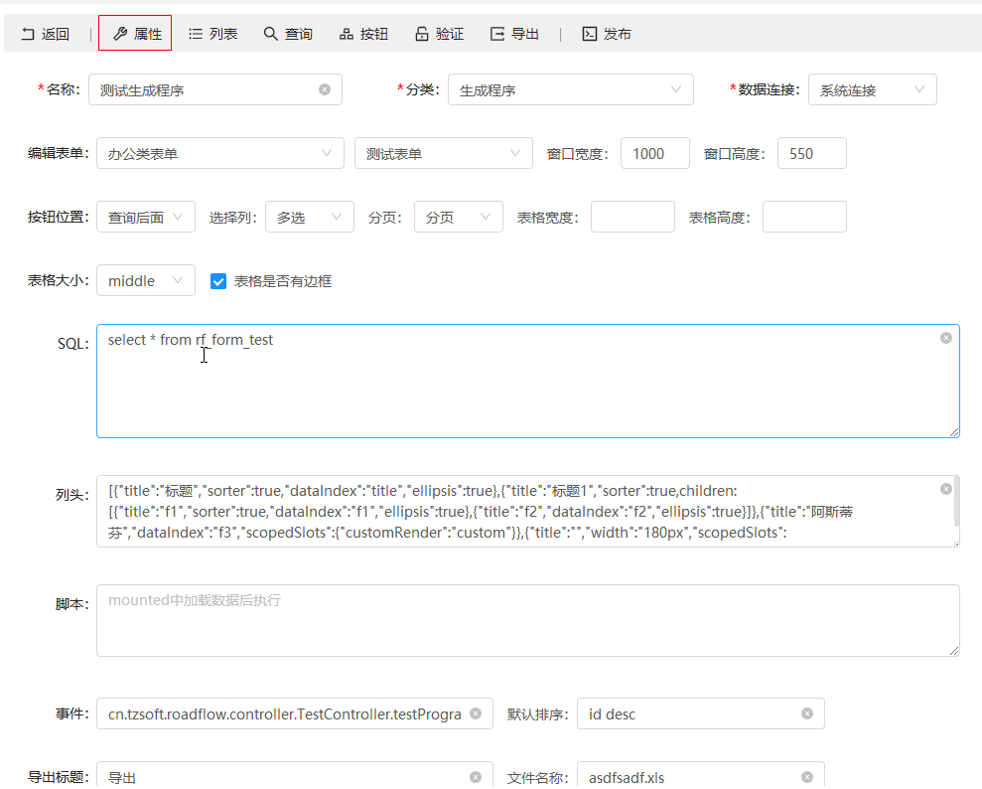
Task: Clear the 名称 name field with its X icon
Action: 325,89
